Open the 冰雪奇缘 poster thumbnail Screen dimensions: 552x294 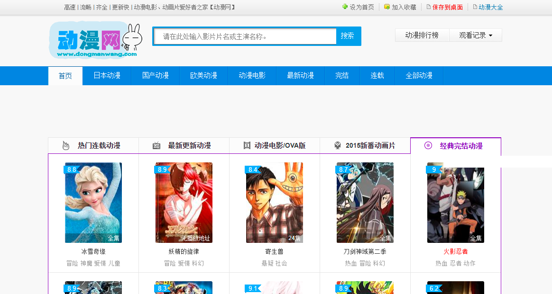[x=93, y=203]
